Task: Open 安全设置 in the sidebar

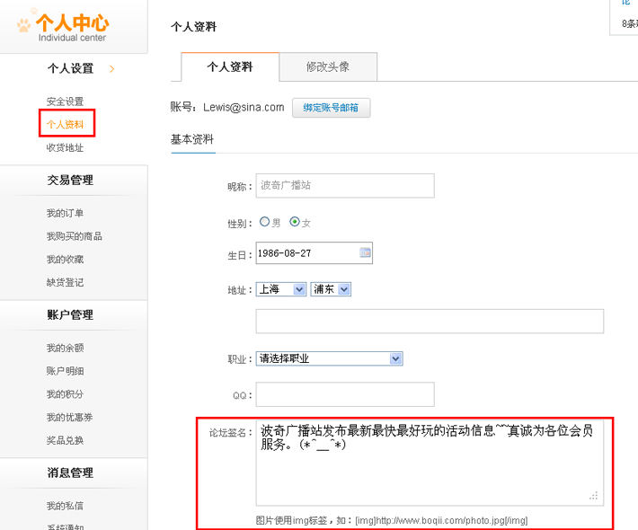Action: point(65,102)
